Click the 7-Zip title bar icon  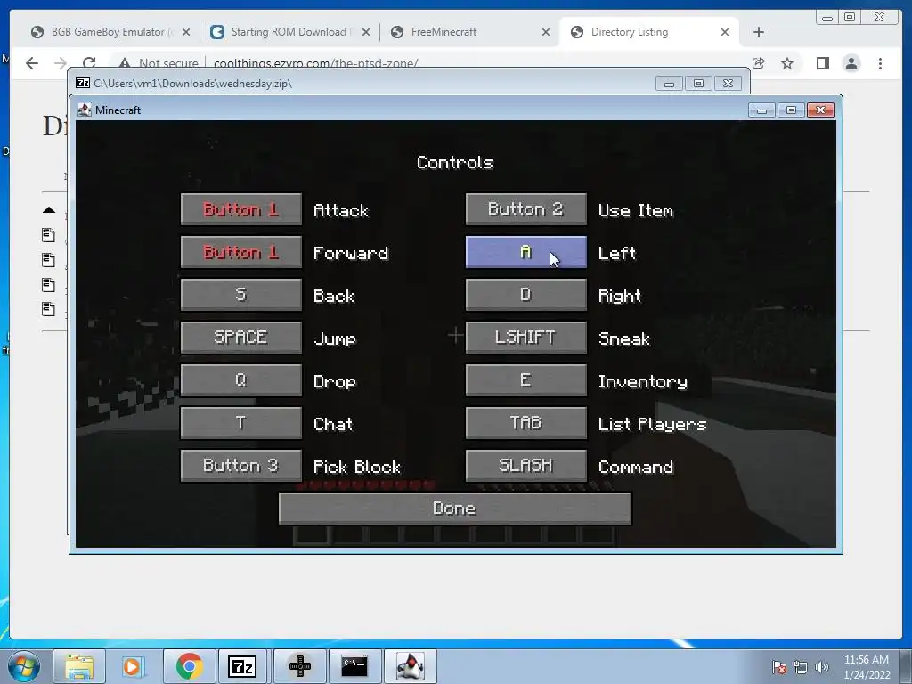tap(83, 83)
